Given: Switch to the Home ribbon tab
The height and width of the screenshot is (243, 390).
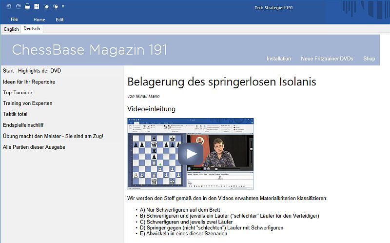Looking at the screenshot, I should click(39, 20).
